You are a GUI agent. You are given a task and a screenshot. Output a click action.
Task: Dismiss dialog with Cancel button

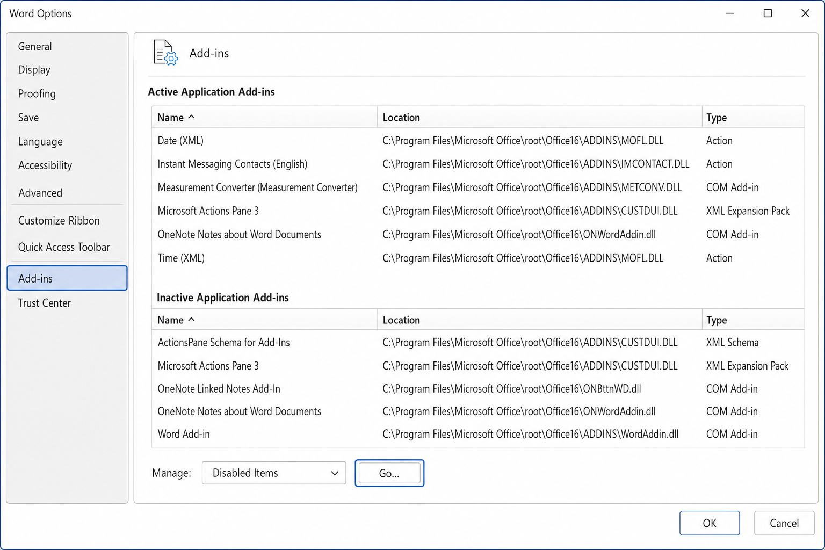(x=784, y=523)
